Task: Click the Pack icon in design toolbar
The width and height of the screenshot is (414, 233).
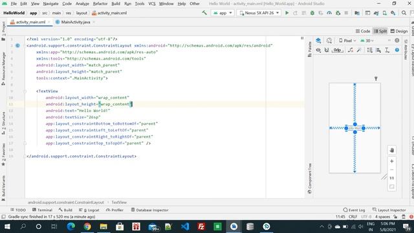Action: tap(369, 50)
